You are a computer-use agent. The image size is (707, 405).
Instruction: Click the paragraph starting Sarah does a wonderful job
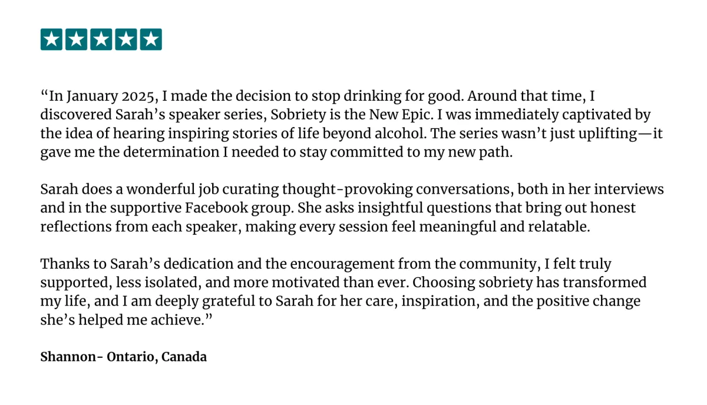point(352,208)
